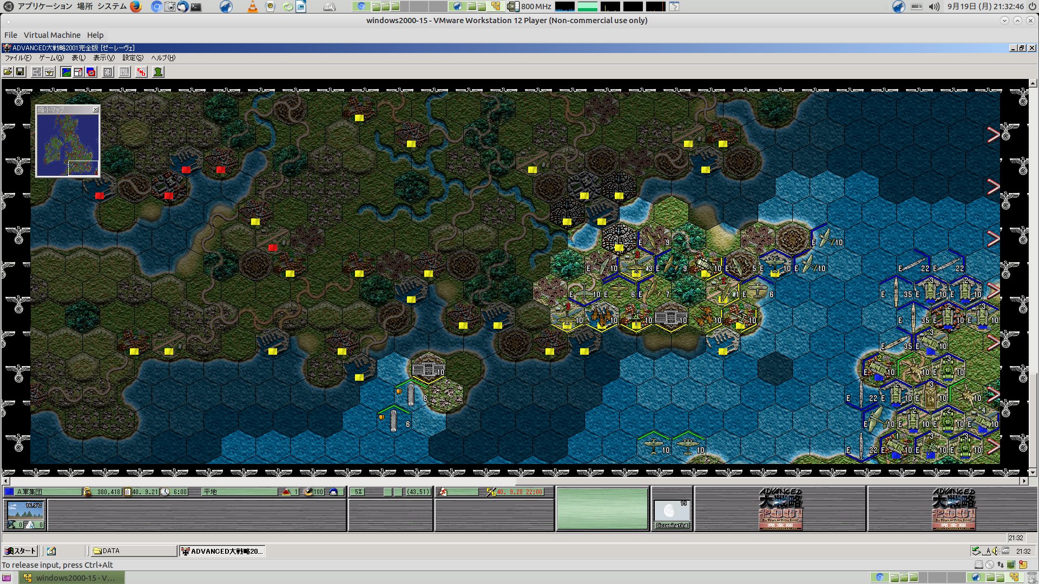Click the map scroll-left arrow

coord(6,481)
